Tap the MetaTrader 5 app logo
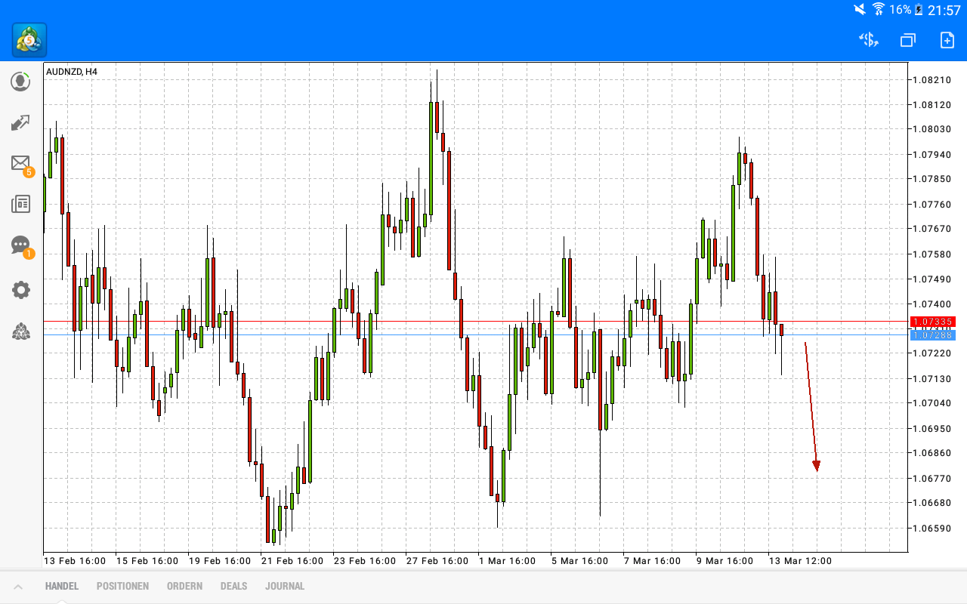The width and height of the screenshot is (967, 604). [x=28, y=39]
